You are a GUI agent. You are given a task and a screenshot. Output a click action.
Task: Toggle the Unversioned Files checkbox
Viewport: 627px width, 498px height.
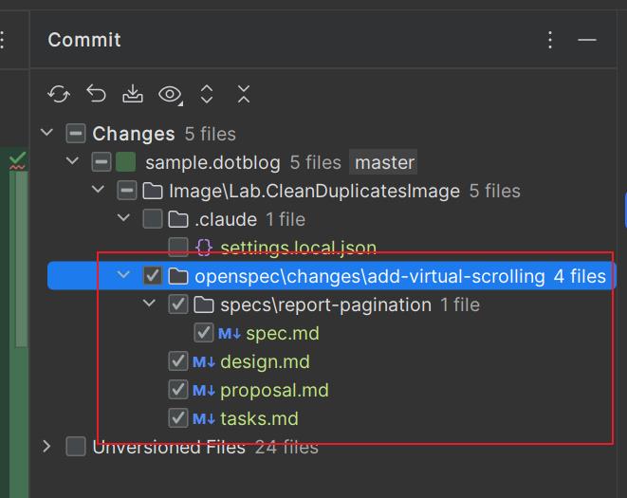76,447
